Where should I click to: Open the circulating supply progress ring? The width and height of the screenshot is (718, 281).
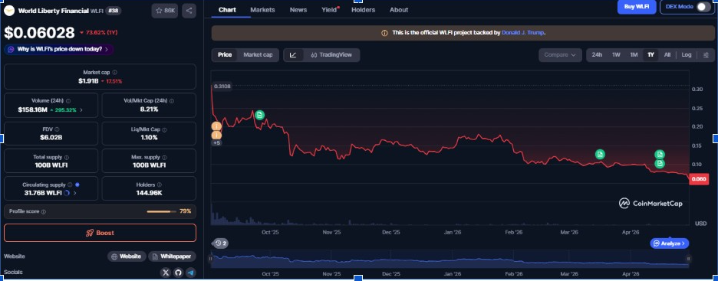coord(67,193)
